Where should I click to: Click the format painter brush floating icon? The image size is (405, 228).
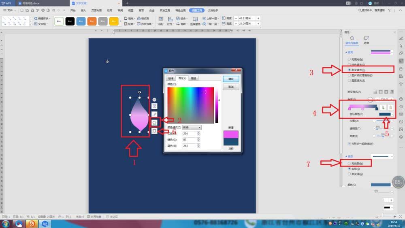point(154,114)
